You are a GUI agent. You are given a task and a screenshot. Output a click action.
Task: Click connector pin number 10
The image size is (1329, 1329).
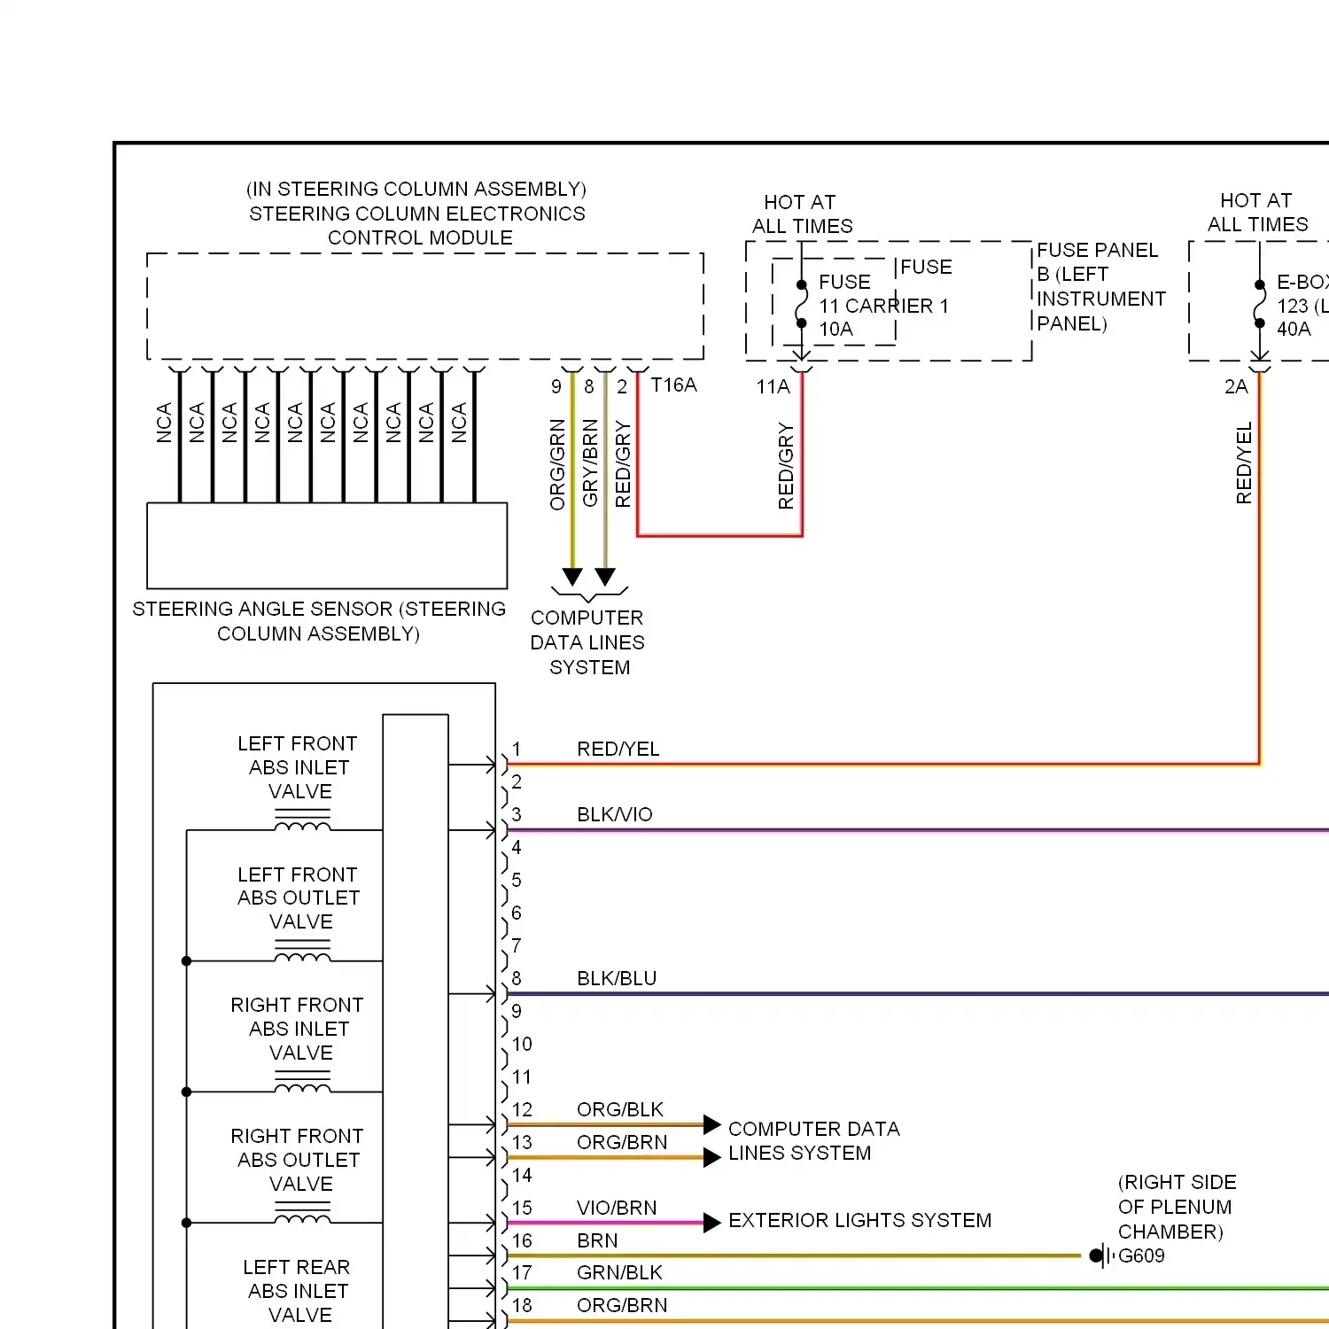(x=522, y=1044)
